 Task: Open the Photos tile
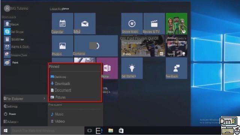pyautogui.click(x=63, y=46)
